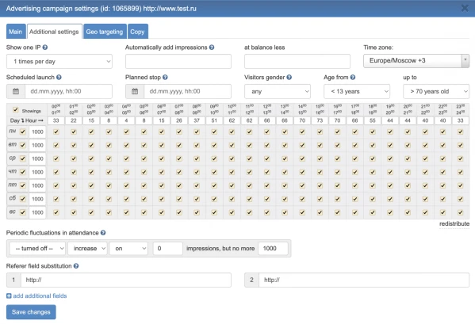Toggle the Showings master checkbox

tap(16, 110)
